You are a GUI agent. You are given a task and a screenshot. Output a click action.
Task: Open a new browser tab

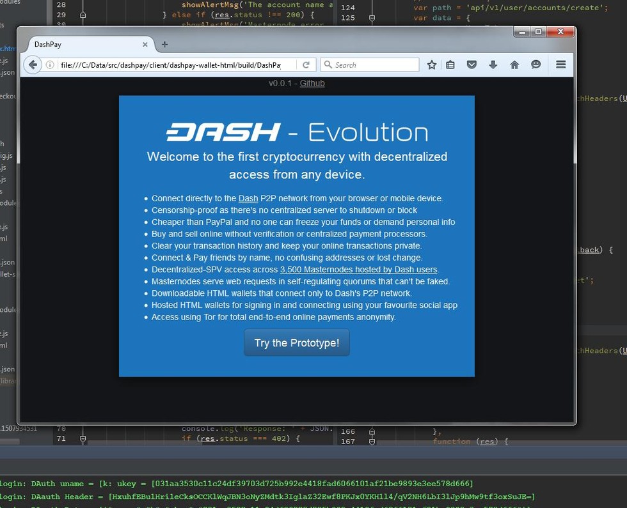point(165,44)
